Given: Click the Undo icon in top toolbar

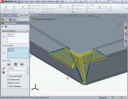Looking at the screenshot, I should coord(86,1).
